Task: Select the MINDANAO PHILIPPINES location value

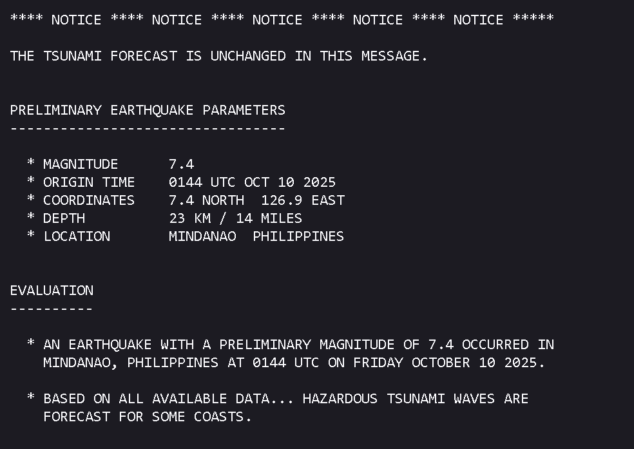Action: coord(256,236)
